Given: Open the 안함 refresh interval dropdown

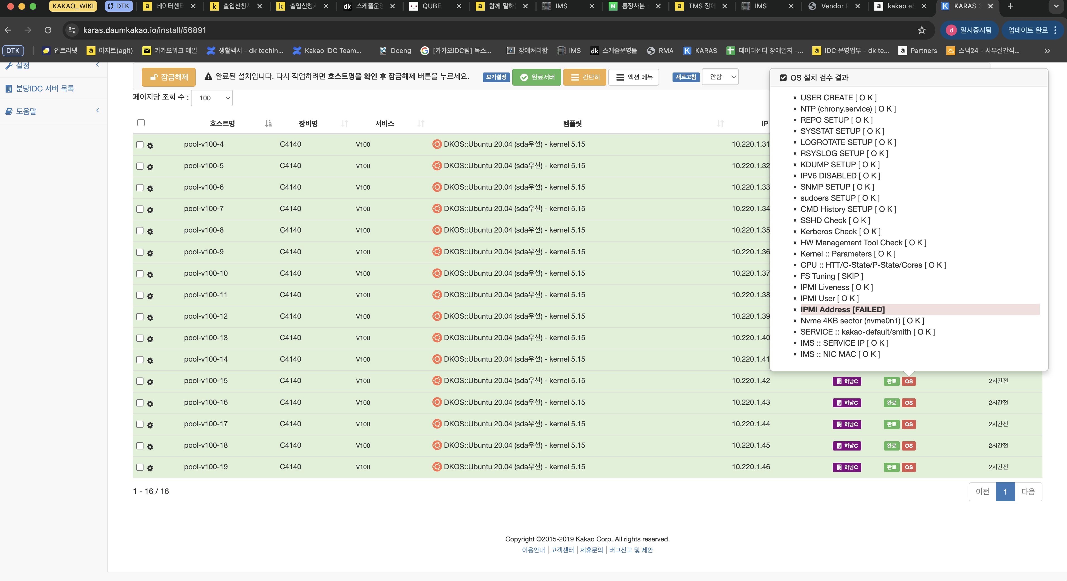Looking at the screenshot, I should click(x=720, y=77).
